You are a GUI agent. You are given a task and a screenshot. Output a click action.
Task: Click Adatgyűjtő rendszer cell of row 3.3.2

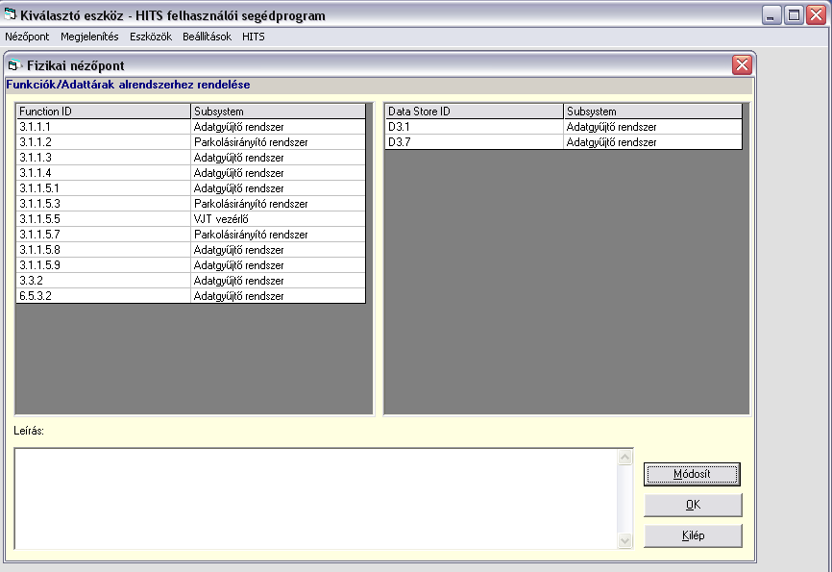click(x=278, y=281)
